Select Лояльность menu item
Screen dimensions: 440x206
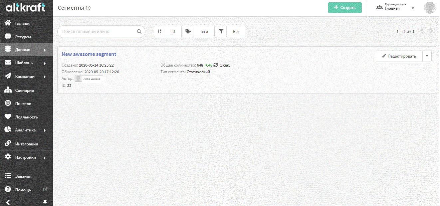pos(26,117)
